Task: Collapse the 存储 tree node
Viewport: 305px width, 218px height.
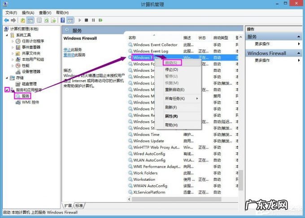Action: pos(7,78)
